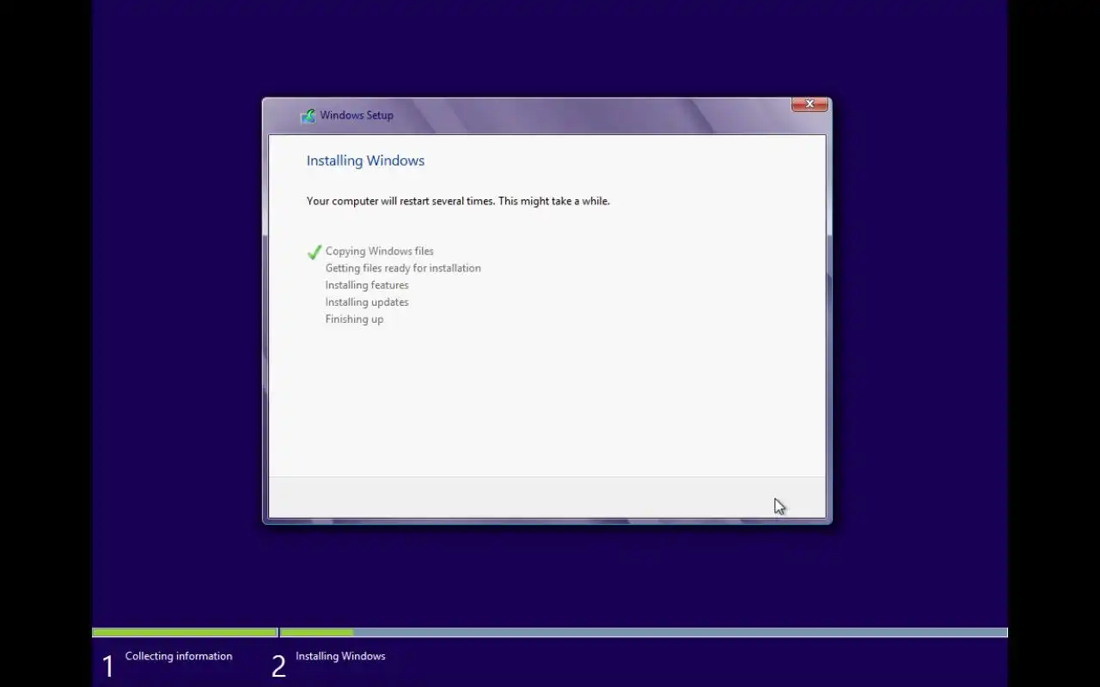This screenshot has height=687, width=1100.
Task: Click the 'Collecting information' stage label
Action: click(x=179, y=656)
